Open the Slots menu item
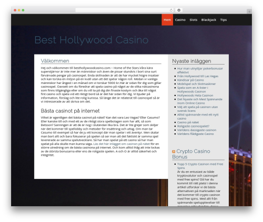The width and height of the screenshot is (263, 222). [194, 20]
